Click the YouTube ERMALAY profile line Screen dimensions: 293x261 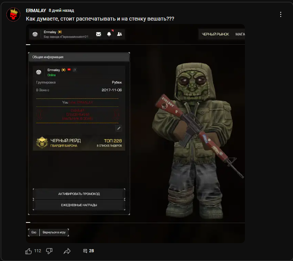(77, 102)
